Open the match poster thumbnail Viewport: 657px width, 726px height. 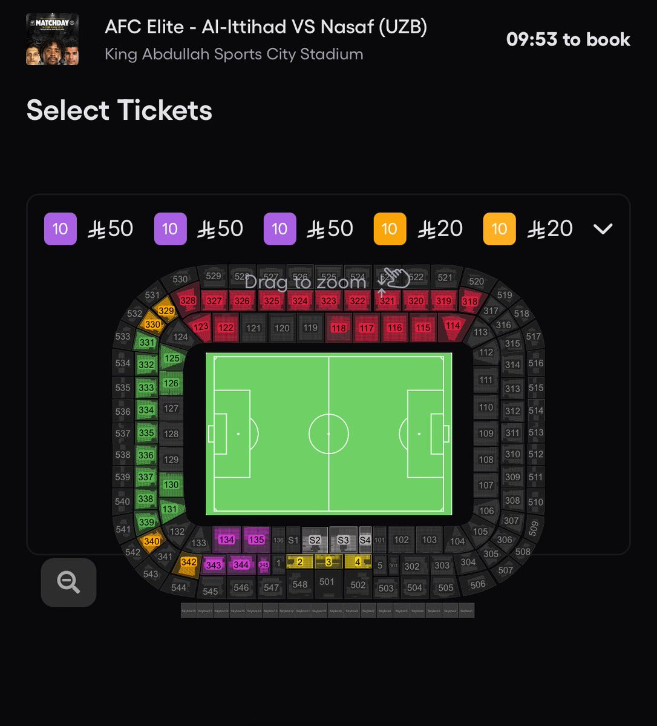(x=52, y=39)
